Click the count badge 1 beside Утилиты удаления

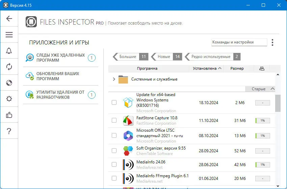(92, 95)
